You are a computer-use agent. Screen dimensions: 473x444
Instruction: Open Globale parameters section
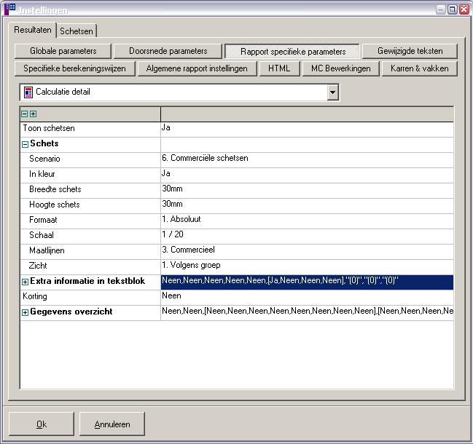(63, 51)
